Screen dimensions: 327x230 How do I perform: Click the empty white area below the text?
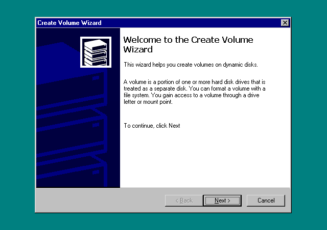pyautogui.click(x=204, y=158)
